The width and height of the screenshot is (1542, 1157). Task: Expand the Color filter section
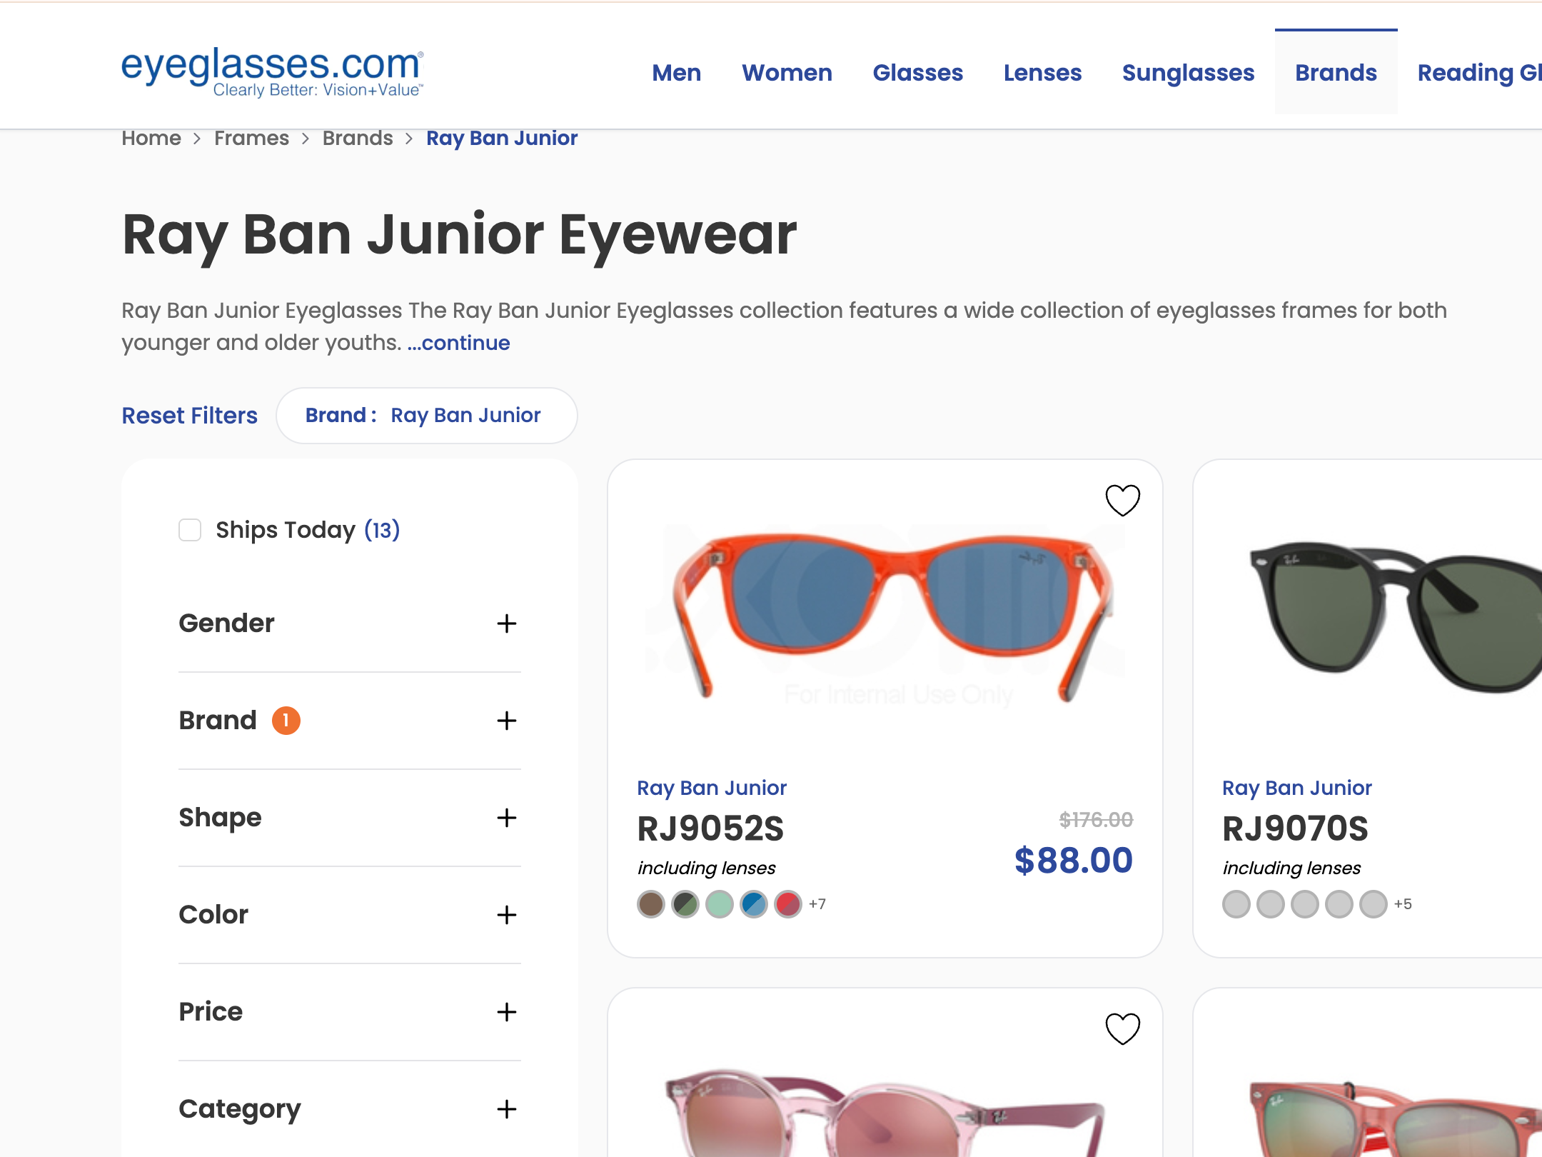click(x=350, y=915)
